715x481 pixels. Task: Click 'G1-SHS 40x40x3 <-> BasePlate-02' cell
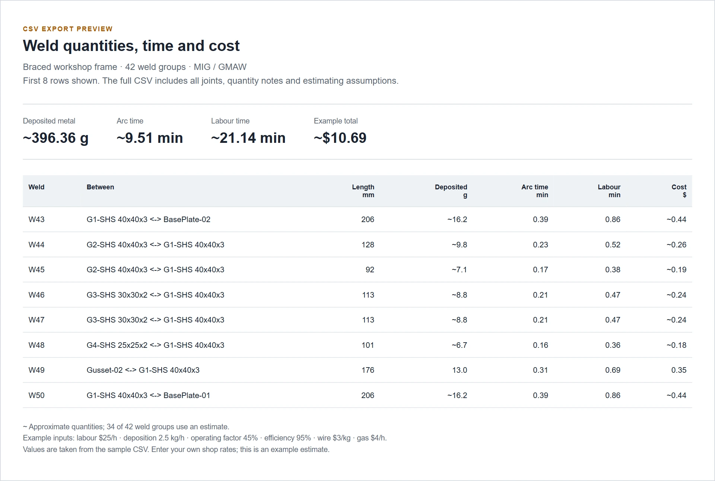[x=149, y=219]
